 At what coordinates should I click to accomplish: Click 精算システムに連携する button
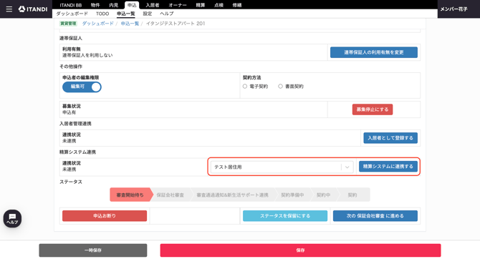388,167
